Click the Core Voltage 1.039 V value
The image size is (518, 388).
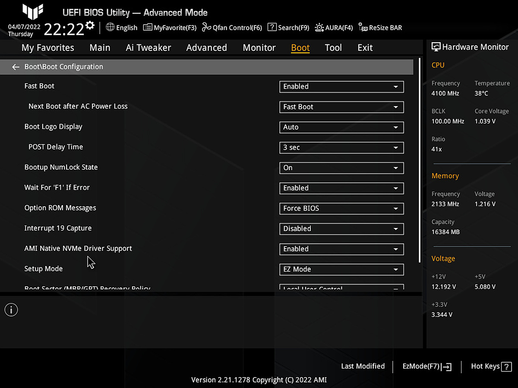pos(485,121)
